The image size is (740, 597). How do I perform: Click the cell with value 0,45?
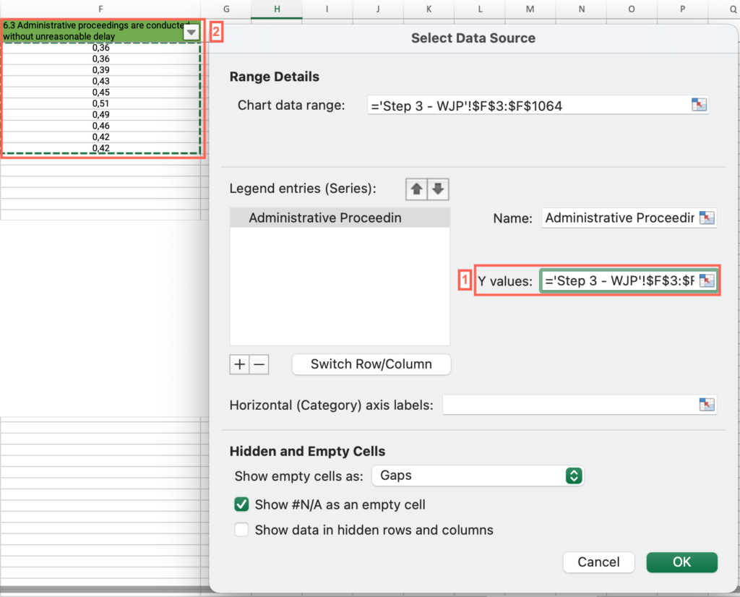101,93
